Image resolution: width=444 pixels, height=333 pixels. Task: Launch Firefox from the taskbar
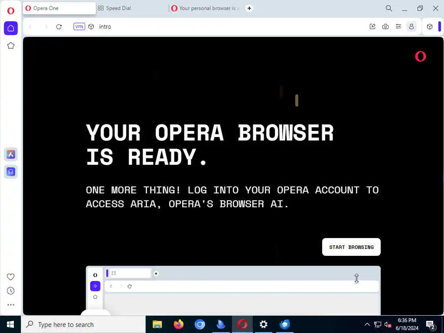pos(178,324)
